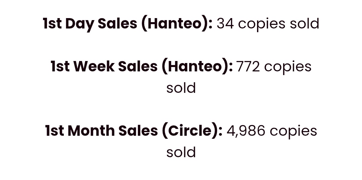Click the word "Hanteo" in Week Sales line
The height and width of the screenshot is (180, 362).
pyautogui.click(x=195, y=67)
